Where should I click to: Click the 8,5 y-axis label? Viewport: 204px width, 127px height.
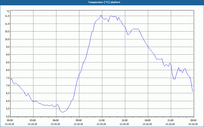click(8, 62)
